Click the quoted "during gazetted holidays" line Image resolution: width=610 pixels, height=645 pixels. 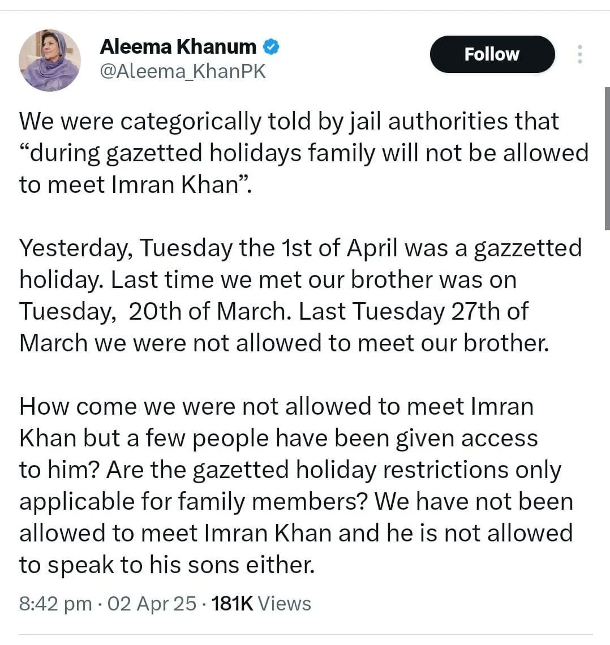pyautogui.click(x=303, y=153)
